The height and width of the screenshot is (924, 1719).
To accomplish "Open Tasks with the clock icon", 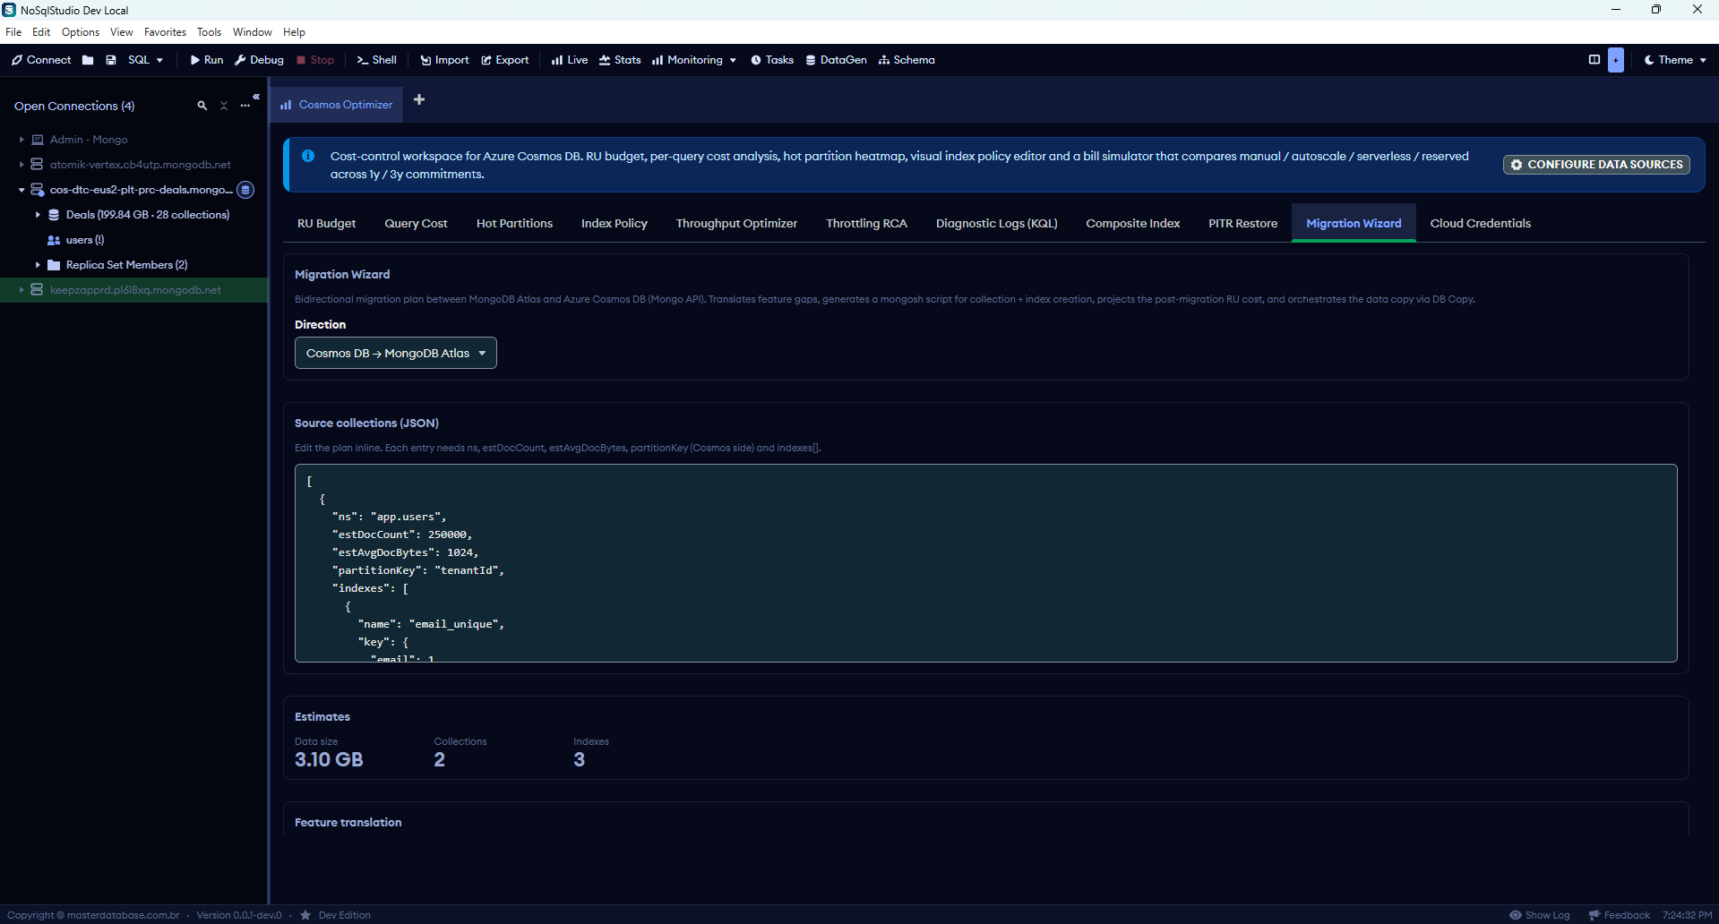I will [x=772, y=60].
